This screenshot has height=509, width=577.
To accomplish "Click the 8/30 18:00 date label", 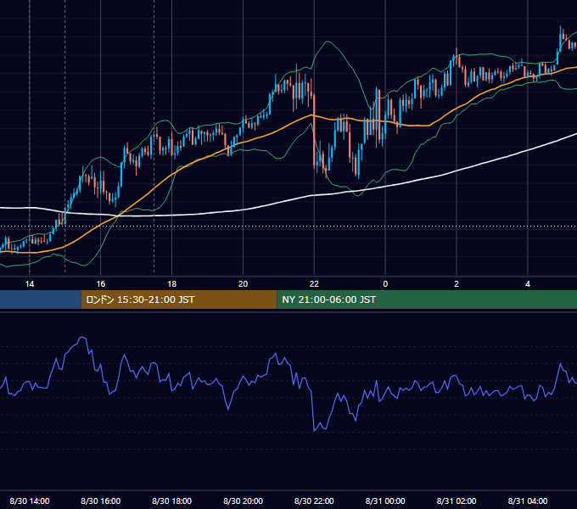I will (x=172, y=501).
